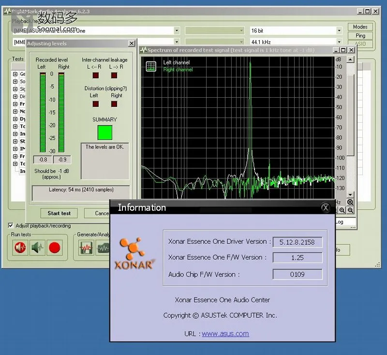Viewport: 387px width, 355px height.
Task: Open the recording device dropdown arrow
Action: [x=177, y=42]
